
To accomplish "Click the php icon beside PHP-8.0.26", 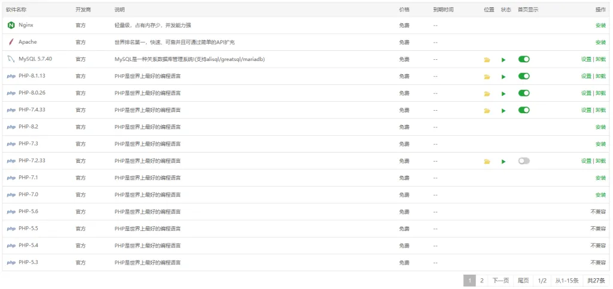I will coord(11,93).
